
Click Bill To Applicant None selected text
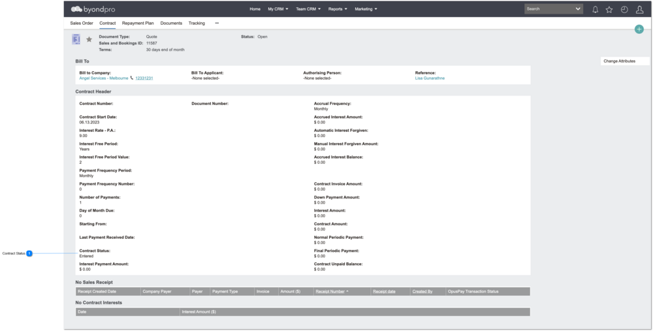click(x=205, y=78)
